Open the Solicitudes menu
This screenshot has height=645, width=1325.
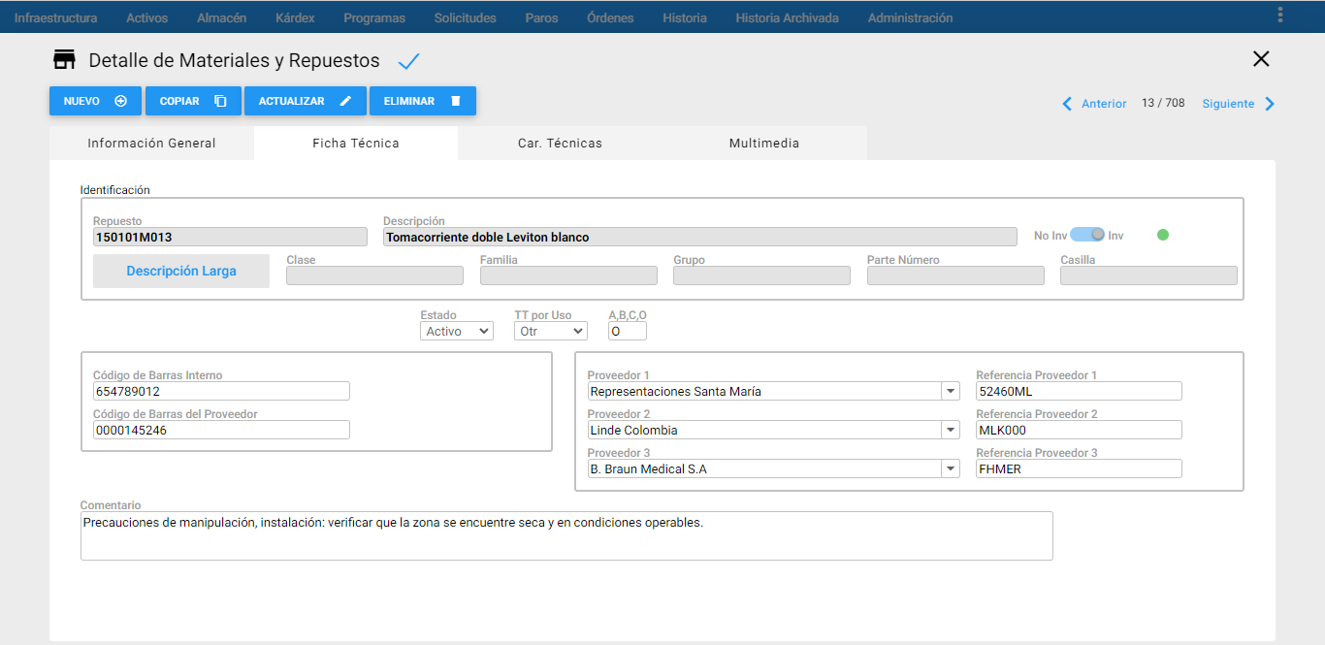465,17
